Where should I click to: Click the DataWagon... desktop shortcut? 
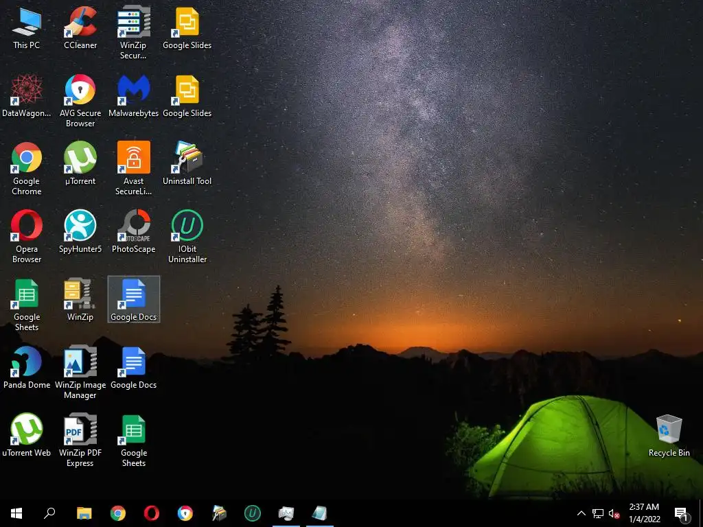[27, 96]
